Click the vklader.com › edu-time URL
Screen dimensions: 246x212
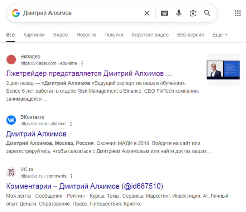click(49, 63)
